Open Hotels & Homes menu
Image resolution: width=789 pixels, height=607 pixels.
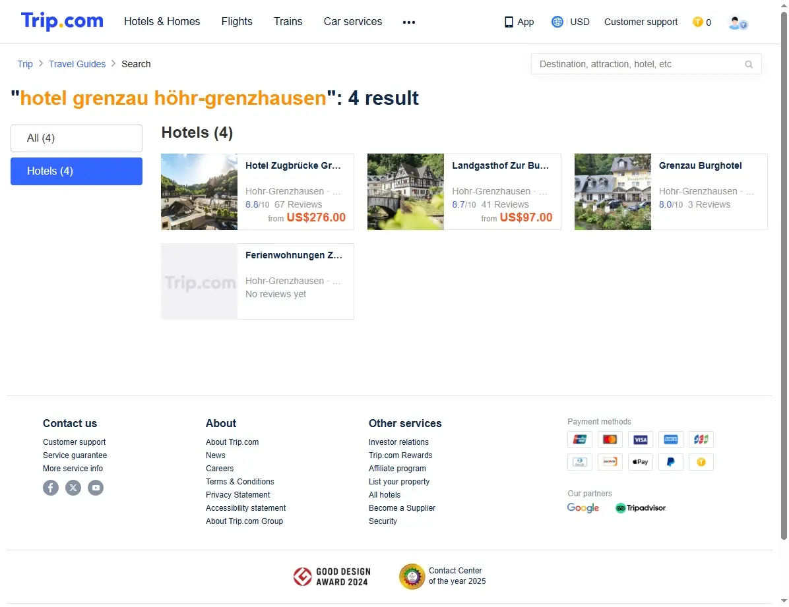[162, 22]
